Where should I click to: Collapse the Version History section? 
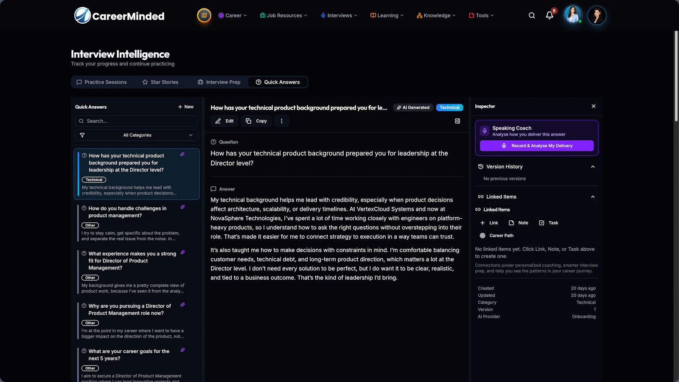point(593,167)
